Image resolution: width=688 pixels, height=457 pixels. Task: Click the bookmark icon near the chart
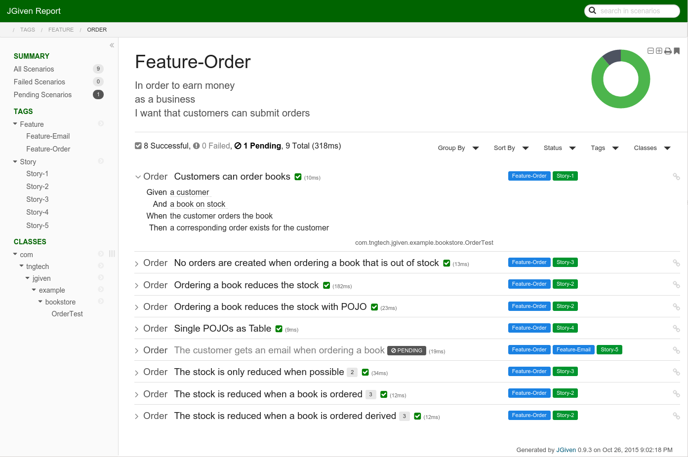point(677,51)
